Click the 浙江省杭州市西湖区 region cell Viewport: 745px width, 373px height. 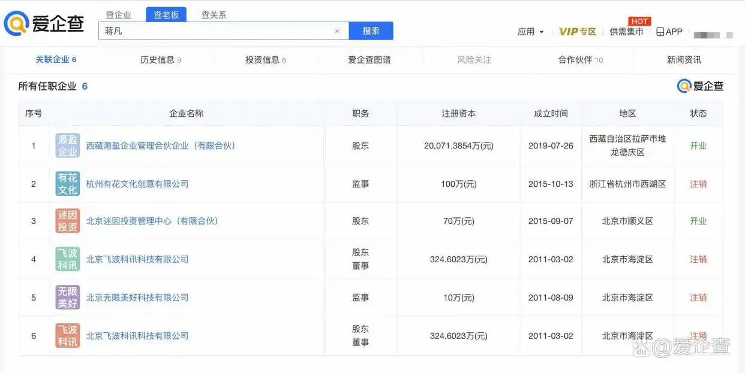(627, 184)
